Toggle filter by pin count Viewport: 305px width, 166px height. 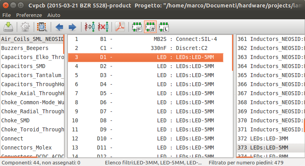(x=150, y=27)
